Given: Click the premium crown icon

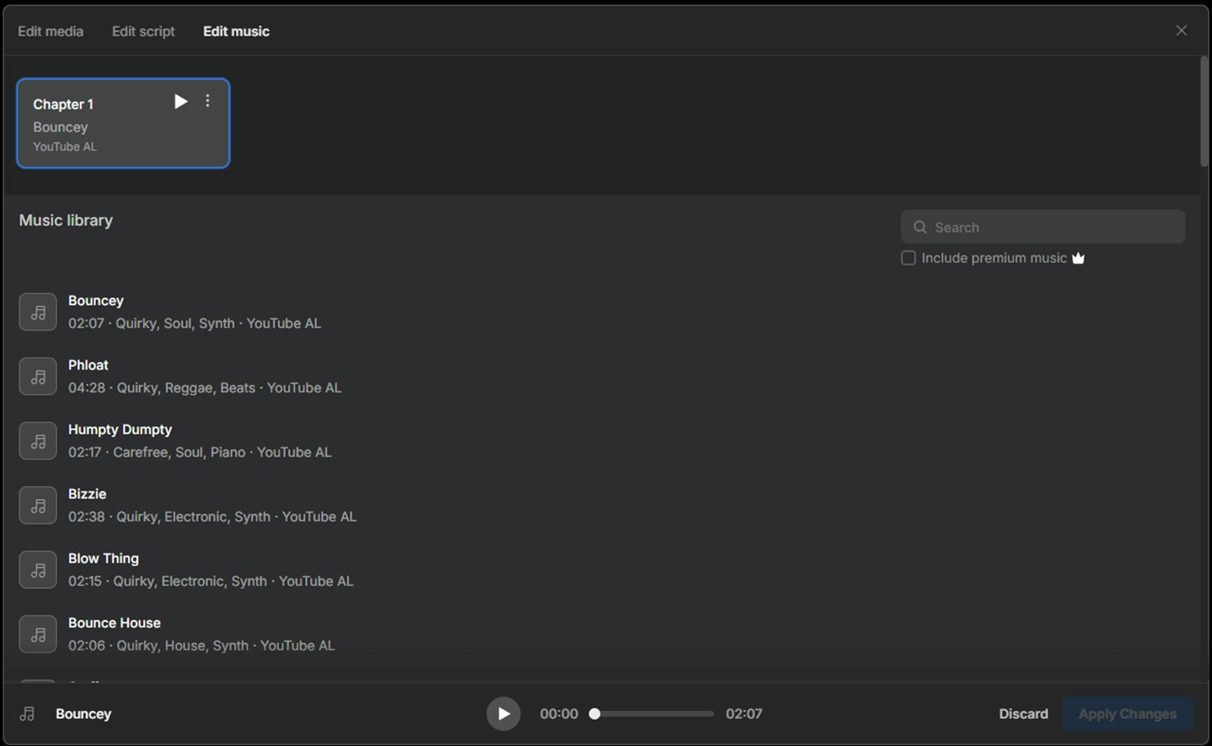Looking at the screenshot, I should pos(1078,258).
